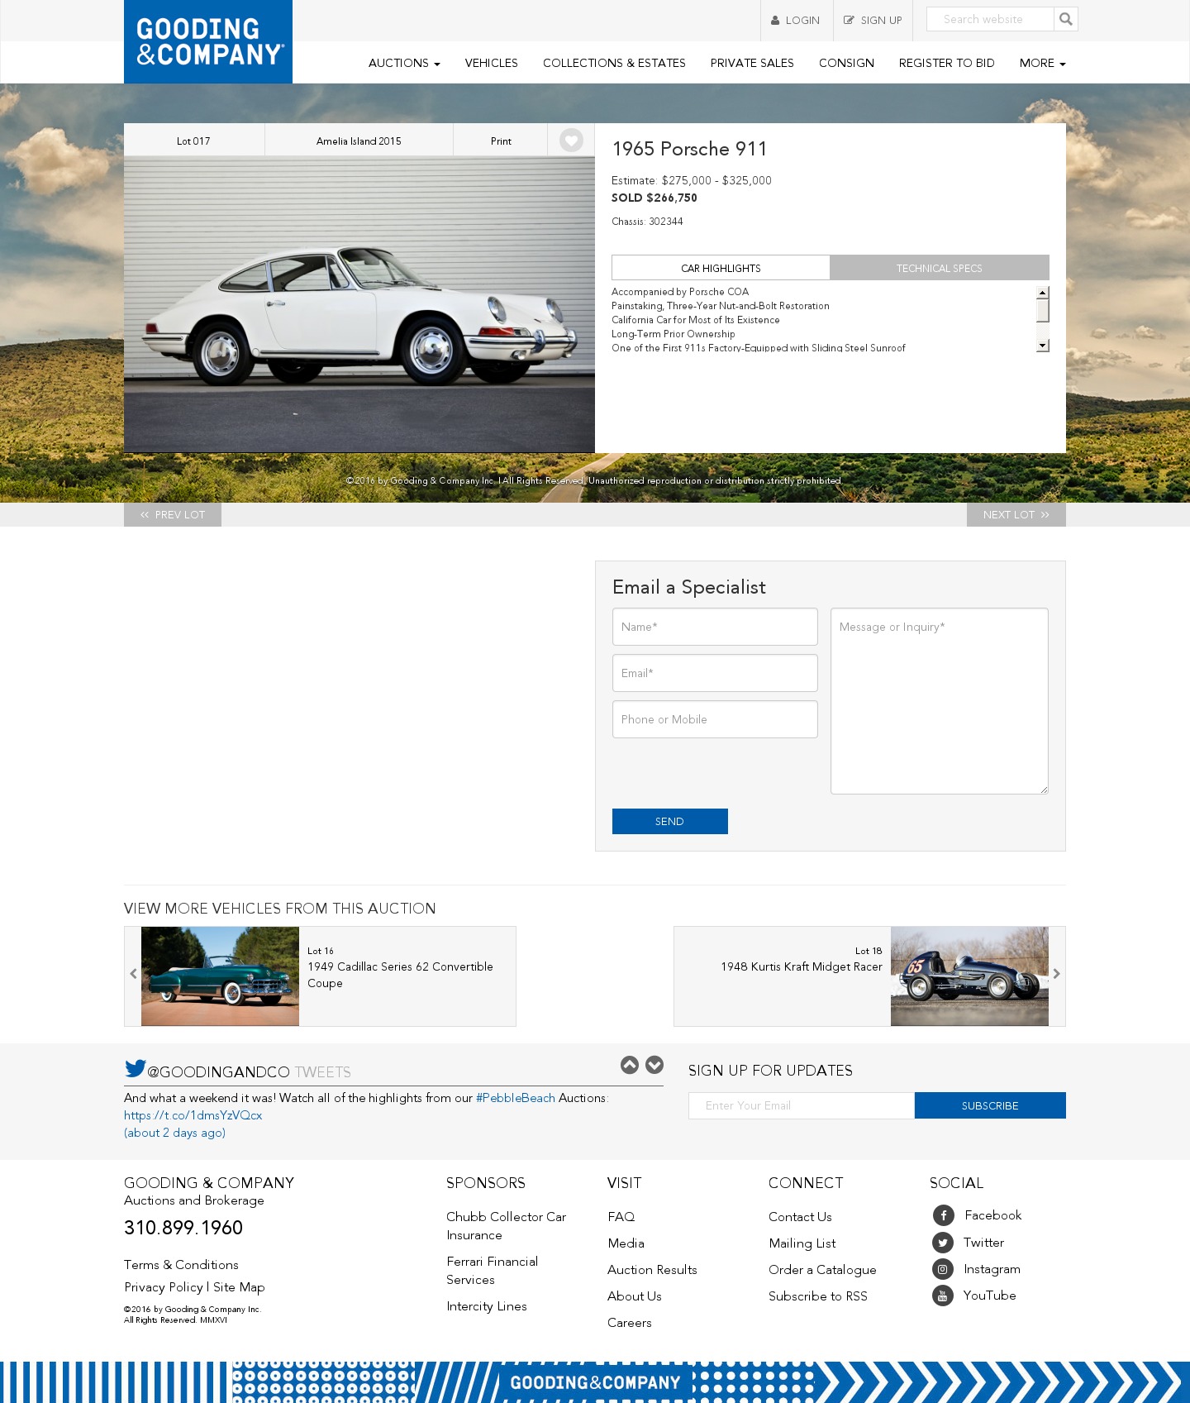The image size is (1190, 1403).
Task: Click the #PebbleBeach hashtag link
Action: (516, 1098)
